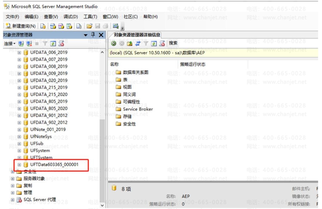
Task: Click the Refresh icon in details toolbar
Action: pyautogui.click(x=154, y=43)
